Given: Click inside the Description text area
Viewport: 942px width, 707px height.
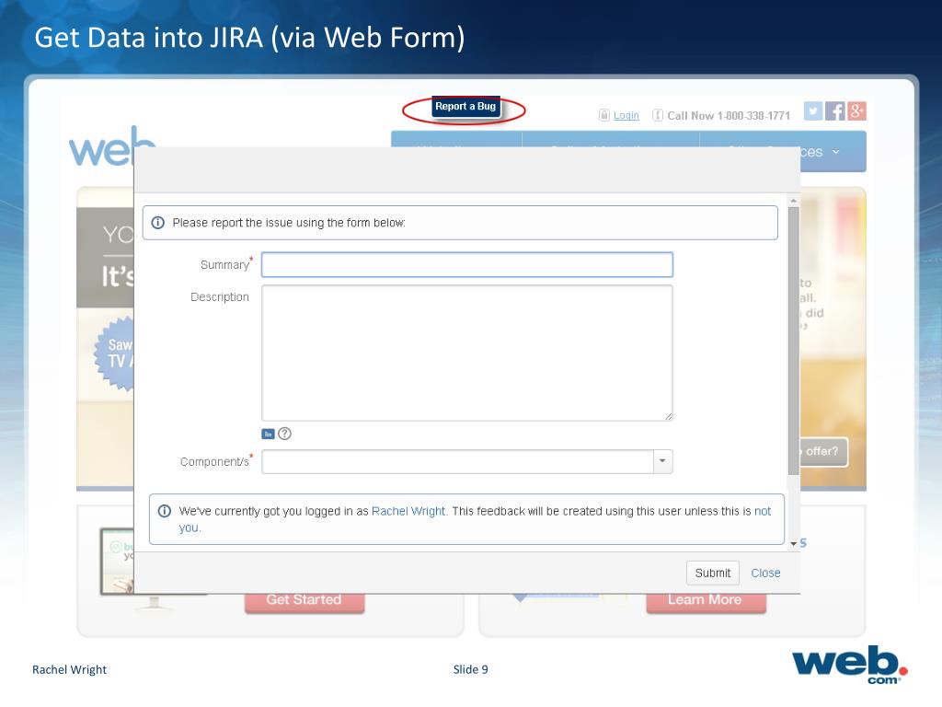Looking at the screenshot, I should click(466, 353).
